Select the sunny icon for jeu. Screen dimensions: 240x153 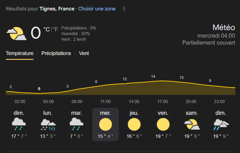pyautogui.click(x=134, y=124)
